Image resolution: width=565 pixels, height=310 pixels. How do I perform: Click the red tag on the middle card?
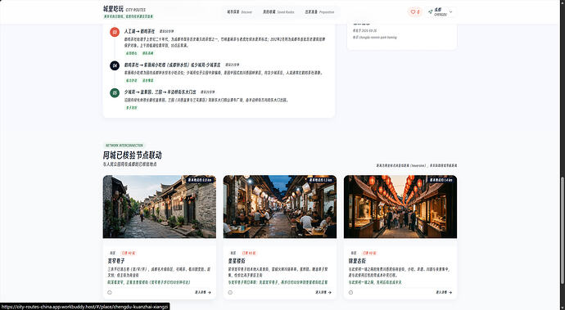click(249, 254)
